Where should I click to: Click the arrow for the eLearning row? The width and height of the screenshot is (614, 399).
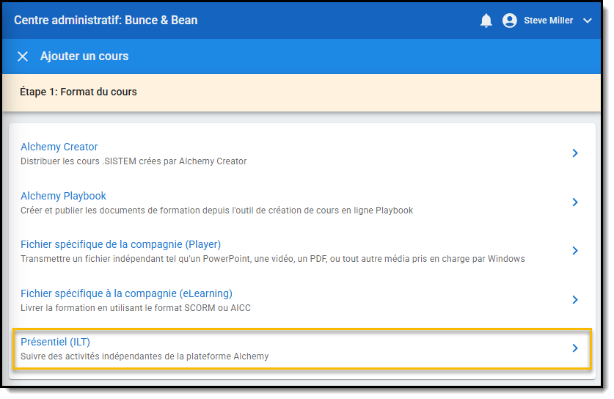coord(575,300)
